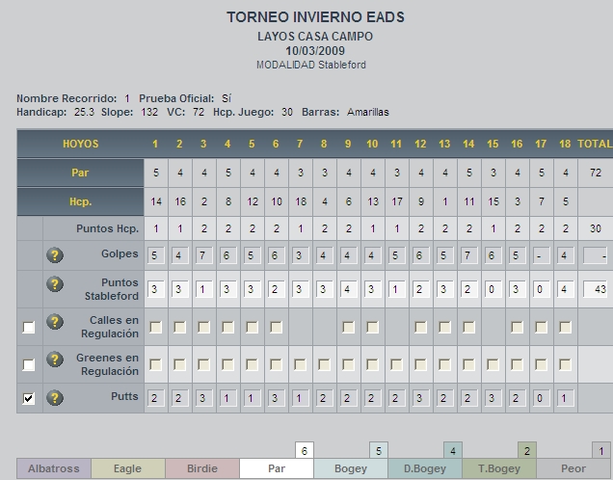The width and height of the screenshot is (613, 480).
Task: Tick Calles en Regulación for hole 3
Action: 203,327
